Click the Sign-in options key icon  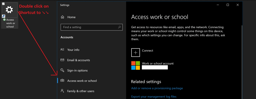coord(62,70)
